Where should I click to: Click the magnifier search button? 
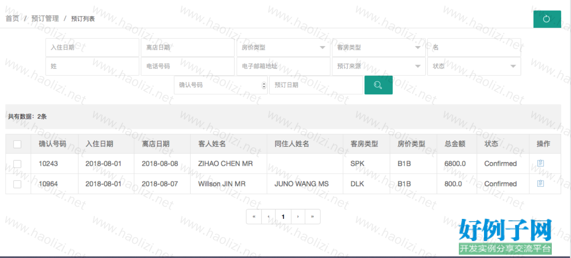pyautogui.click(x=378, y=85)
